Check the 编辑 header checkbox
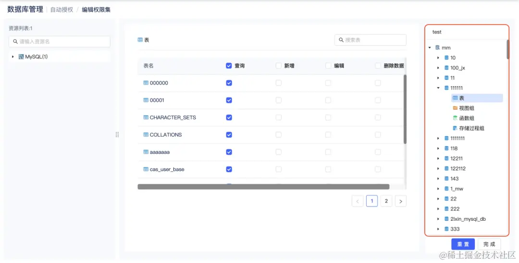Image resolution: width=519 pixels, height=263 pixels. click(328, 66)
